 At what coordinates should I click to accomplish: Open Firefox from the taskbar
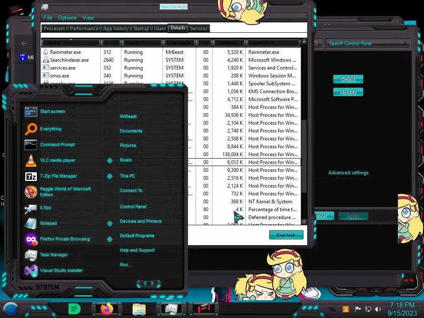[106, 308]
